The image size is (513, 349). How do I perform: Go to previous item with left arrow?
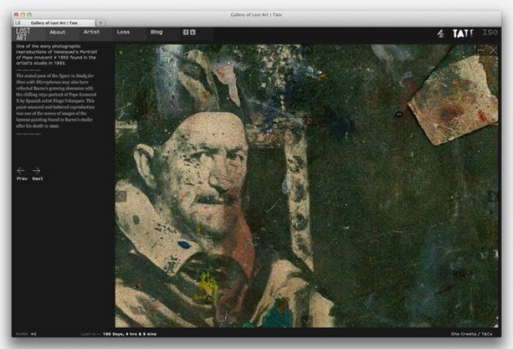coord(21,171)
